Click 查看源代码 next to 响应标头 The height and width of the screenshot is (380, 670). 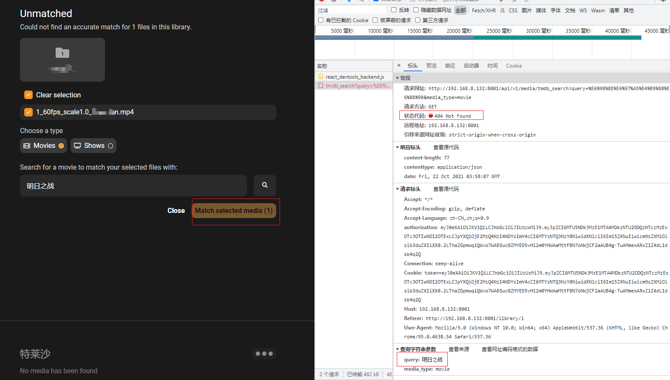click(446, 147)
